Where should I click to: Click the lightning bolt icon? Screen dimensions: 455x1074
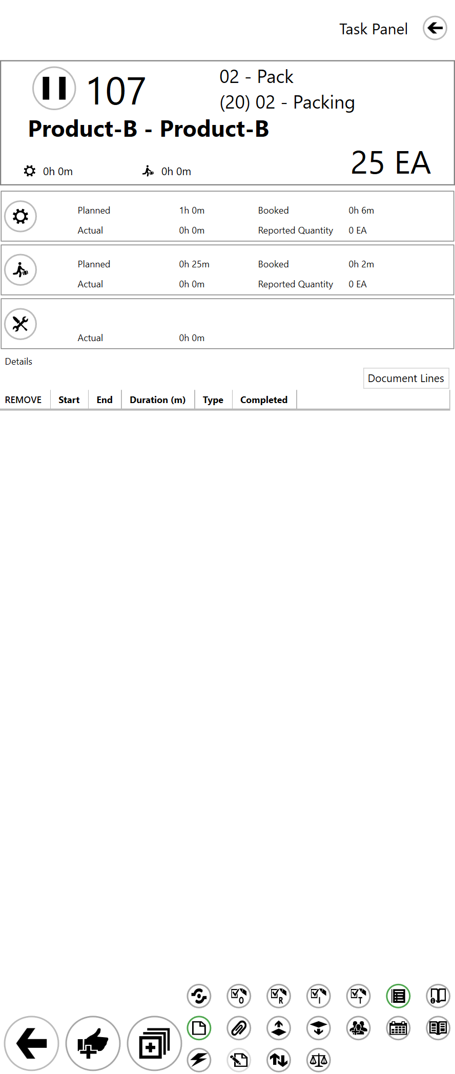click(x=199, y=1060)
